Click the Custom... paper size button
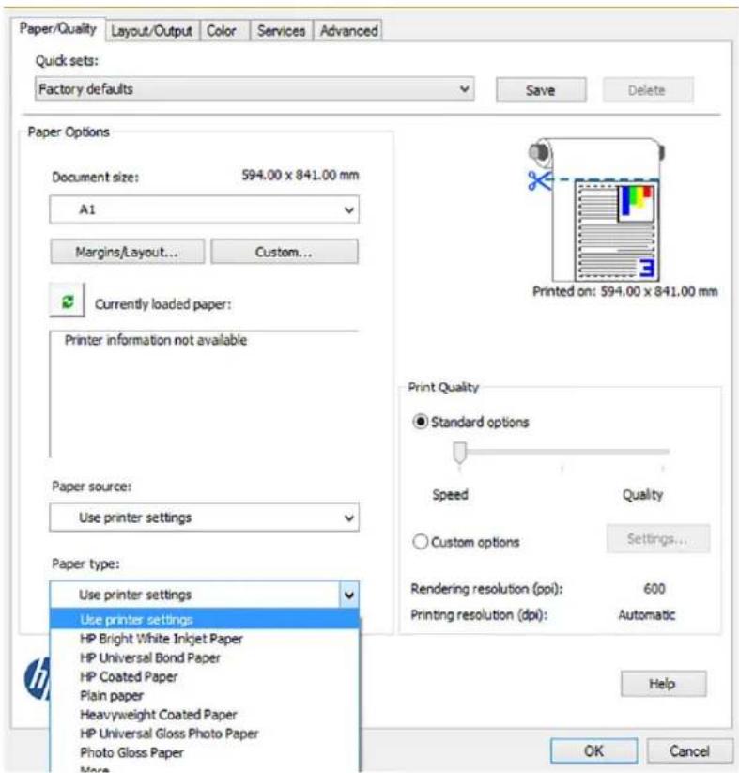This screenshot has width=739, height=773. click(x=285, y=252)
